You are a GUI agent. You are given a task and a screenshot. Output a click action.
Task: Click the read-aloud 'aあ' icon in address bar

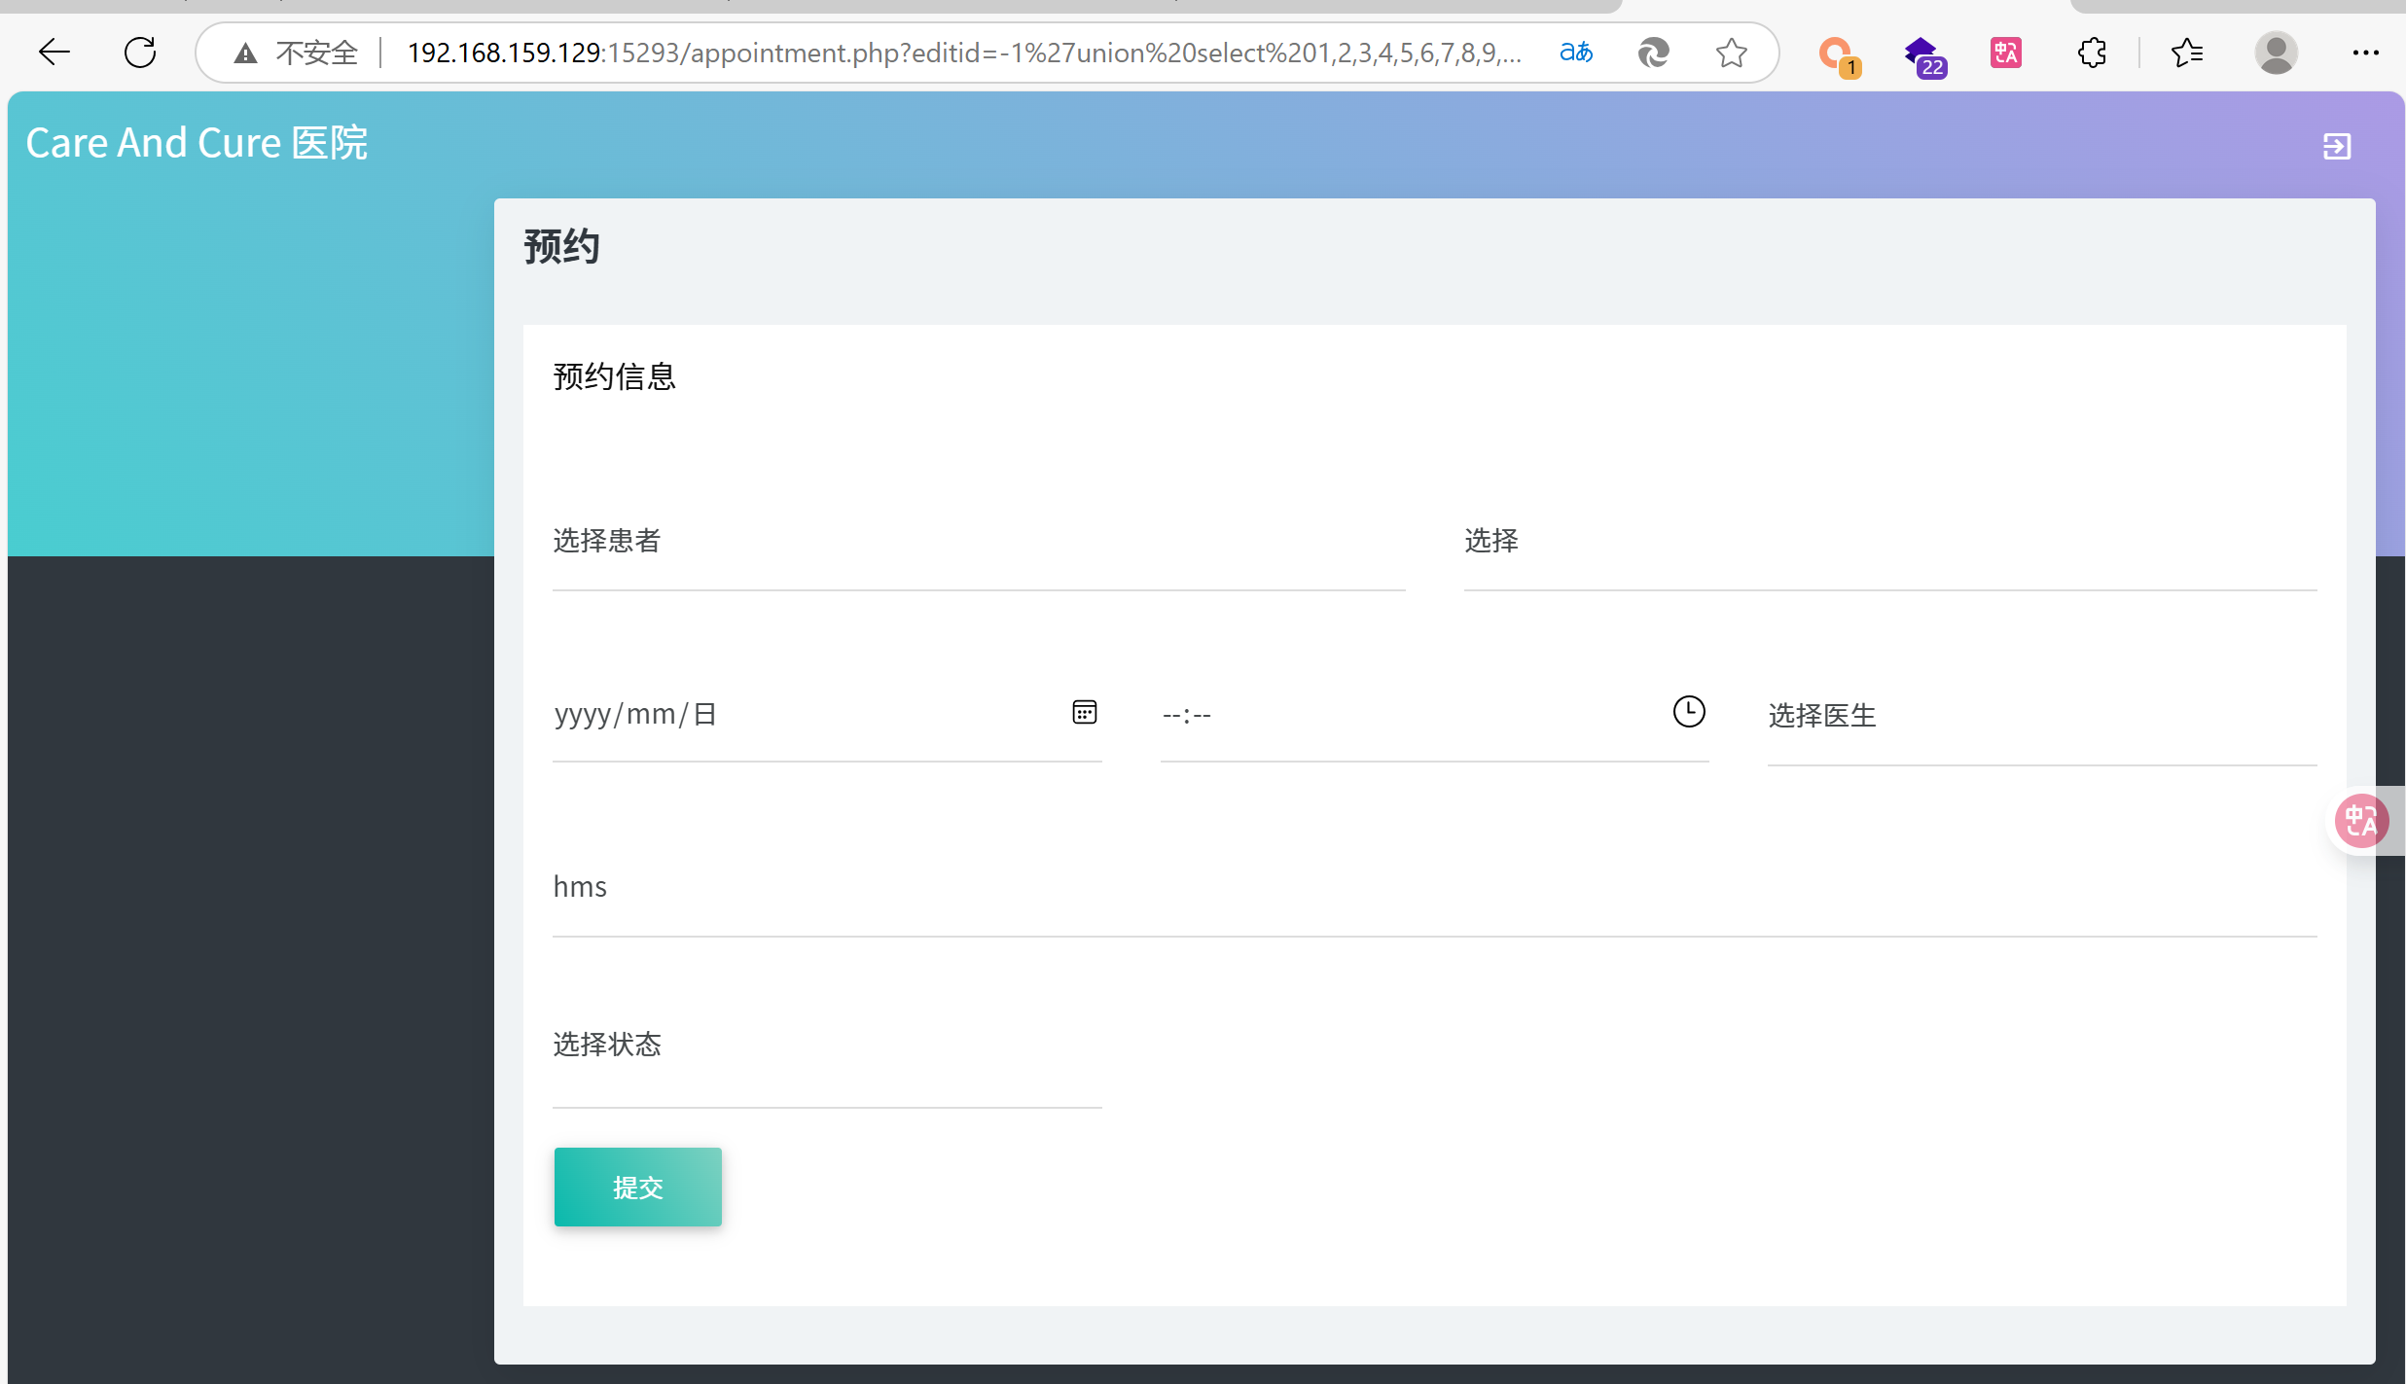click(x=1575, y=53)
